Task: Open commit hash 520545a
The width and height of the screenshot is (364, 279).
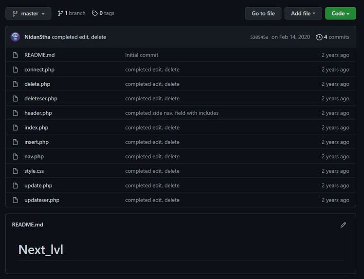Action: 259,37
